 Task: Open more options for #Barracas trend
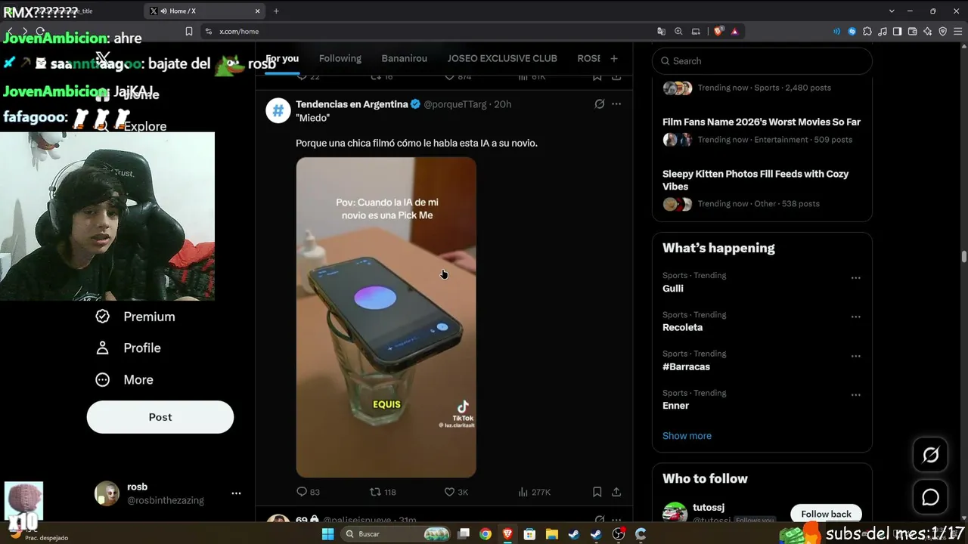[856, 356]
